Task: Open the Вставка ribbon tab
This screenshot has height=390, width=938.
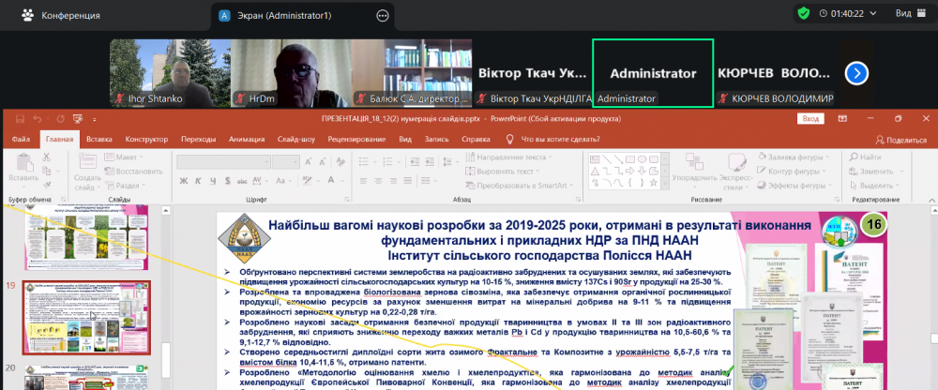Action: 98,139
